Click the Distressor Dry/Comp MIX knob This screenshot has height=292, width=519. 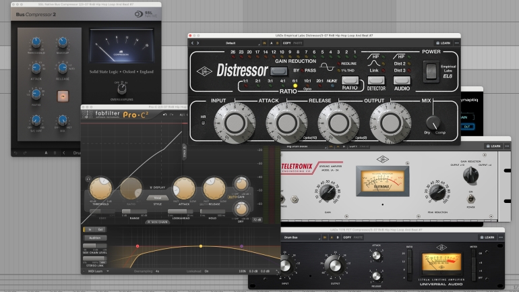pyautogui.click(x=433, y=123)
